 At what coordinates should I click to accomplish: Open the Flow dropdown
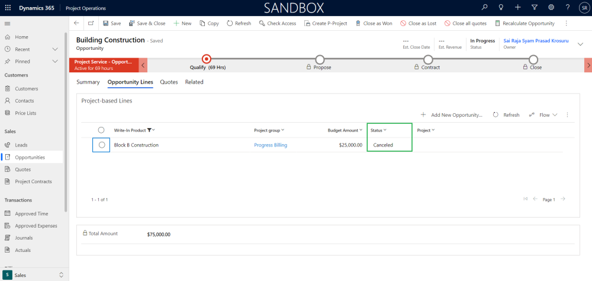[x=543, y=115]
